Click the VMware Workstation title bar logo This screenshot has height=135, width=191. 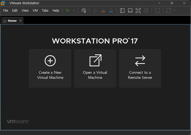pyautogui.click(x=3, y=3)
